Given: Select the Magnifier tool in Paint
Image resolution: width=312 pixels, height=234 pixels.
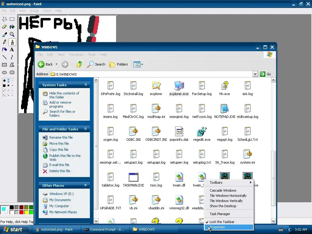Looking at the screenshot, I should [x=12, y=34].
